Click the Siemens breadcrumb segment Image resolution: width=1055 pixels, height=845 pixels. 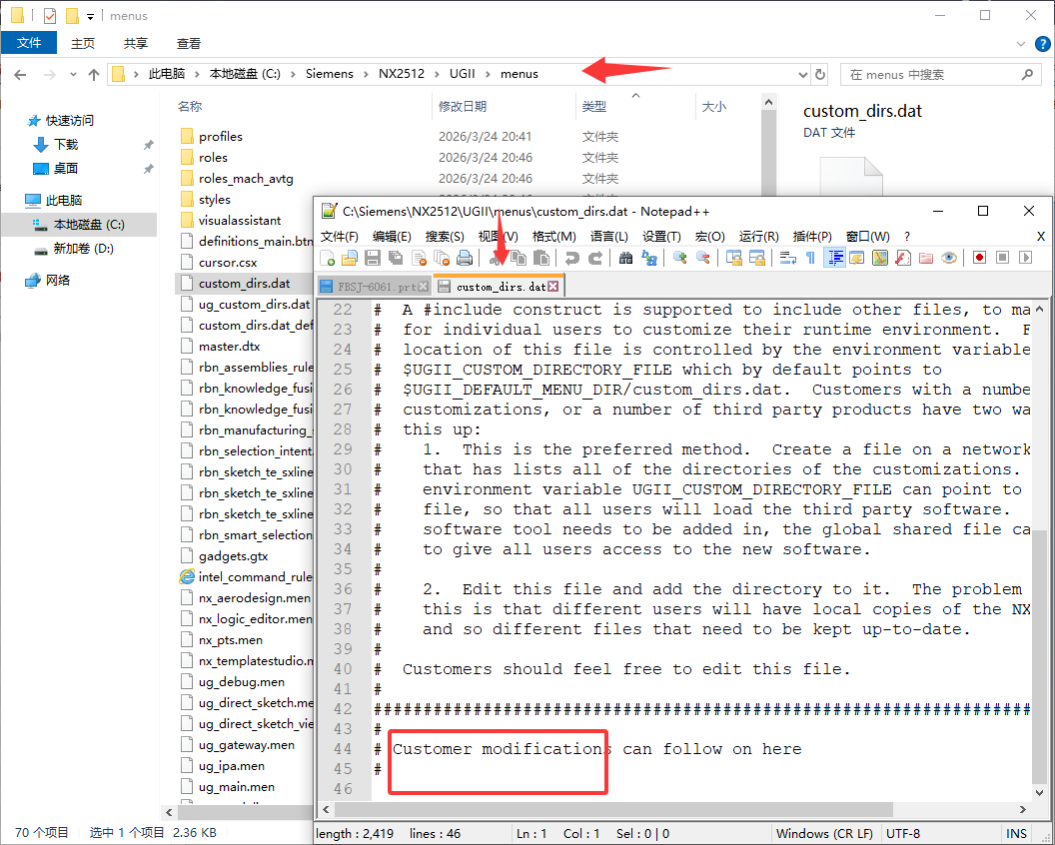click(x=329, y=74)
